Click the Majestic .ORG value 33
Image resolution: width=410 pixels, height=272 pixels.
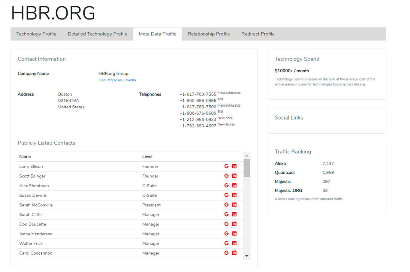[325, 190]
